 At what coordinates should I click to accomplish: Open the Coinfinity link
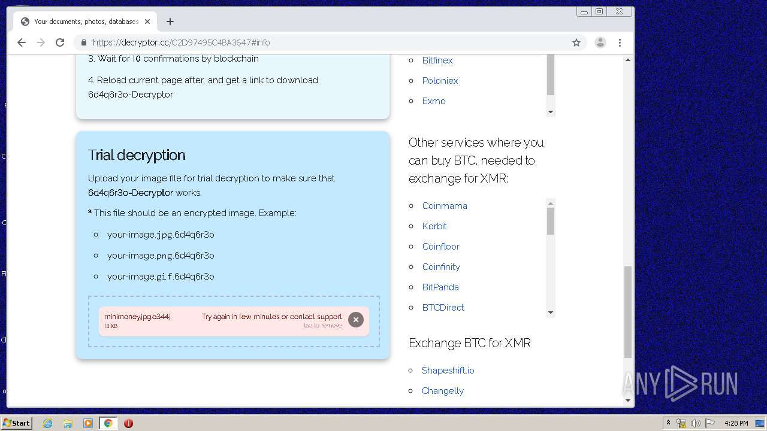pyautogui.click(x=441, y=267)
